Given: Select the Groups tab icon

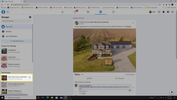Looking at the screenshot, I should [100, 12].
